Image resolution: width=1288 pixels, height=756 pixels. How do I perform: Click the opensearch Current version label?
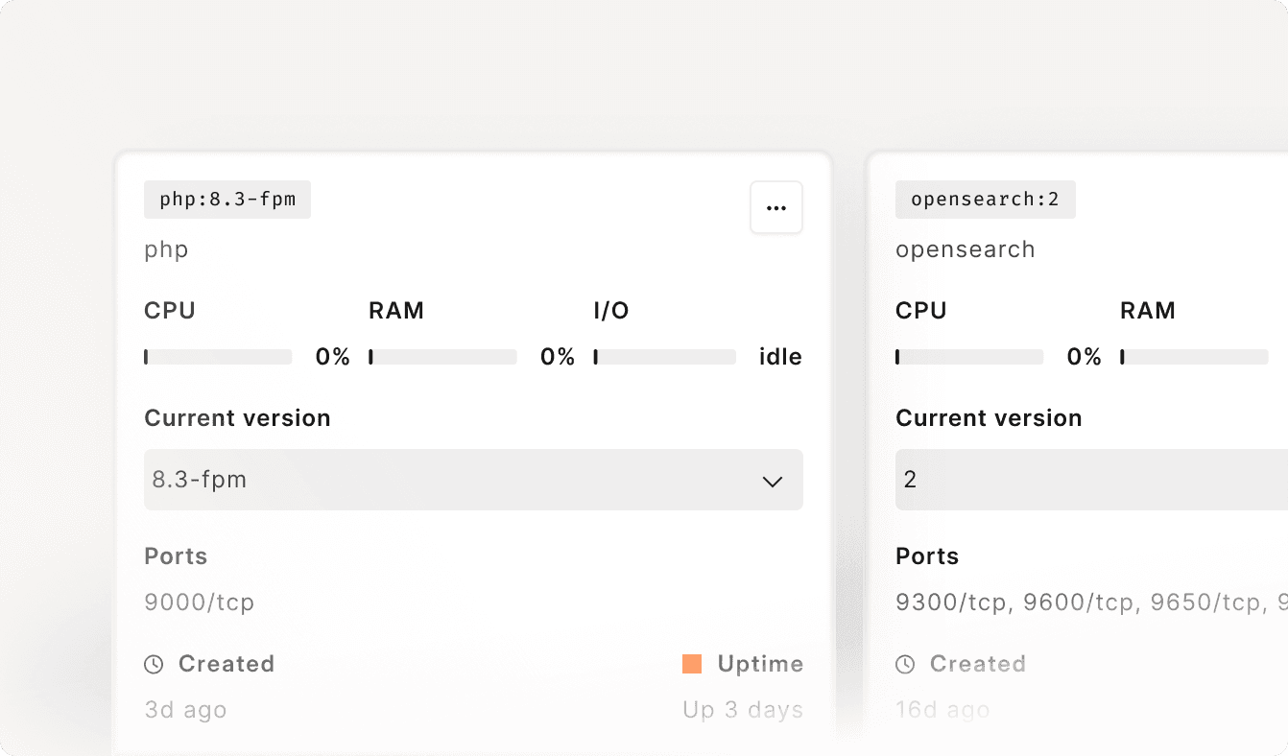(x=989, y=418)
